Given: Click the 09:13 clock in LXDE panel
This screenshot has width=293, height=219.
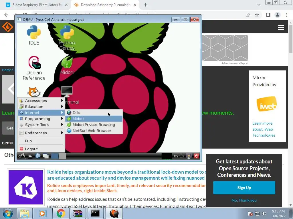Looking at the screenshot, I should coord(179,156).
